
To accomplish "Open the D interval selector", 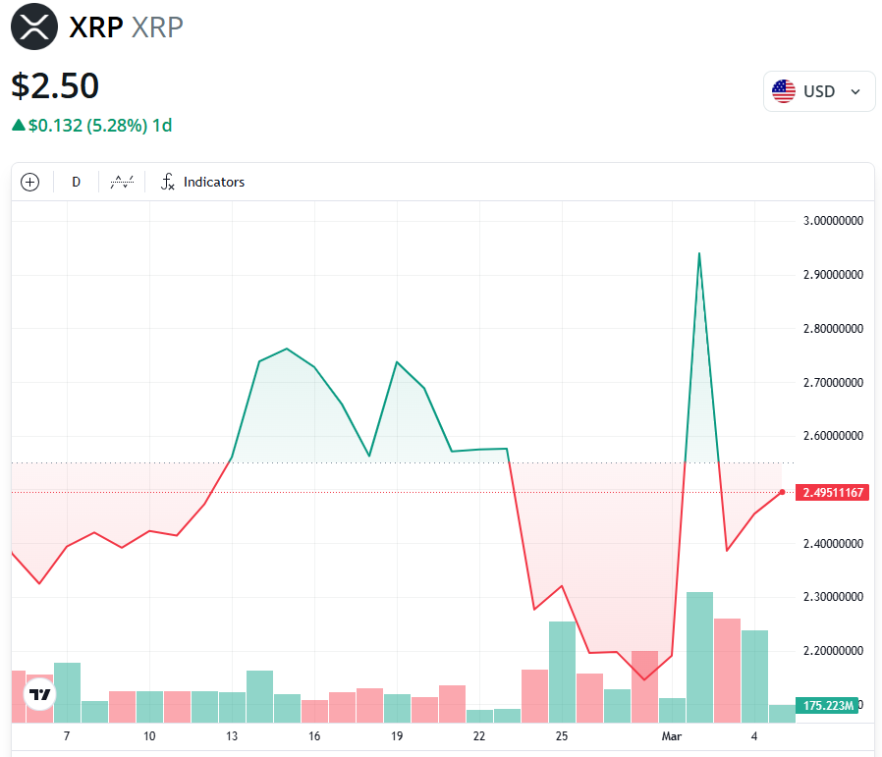I will [x=76, y=182].
